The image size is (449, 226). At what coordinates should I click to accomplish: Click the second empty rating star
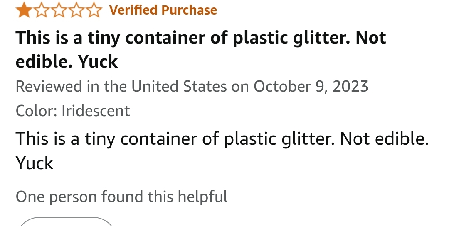point(41,10)
